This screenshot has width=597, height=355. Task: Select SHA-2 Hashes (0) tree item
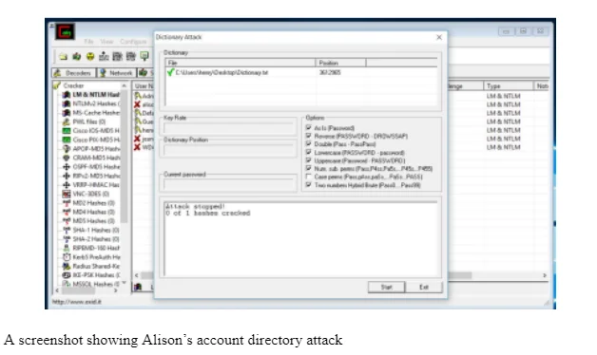[x=96, y=239]
